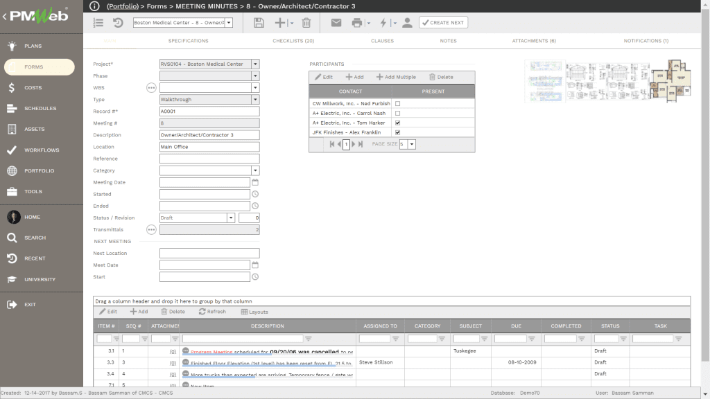
Task: Open the Attachments (6) tab
Action: [x=534, y=41]
